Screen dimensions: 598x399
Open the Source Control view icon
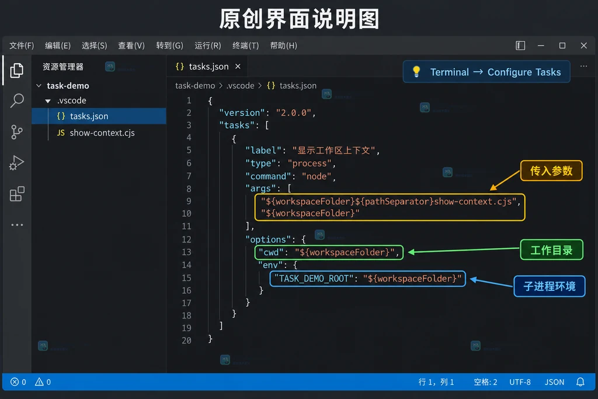click(x=16, y=132)
